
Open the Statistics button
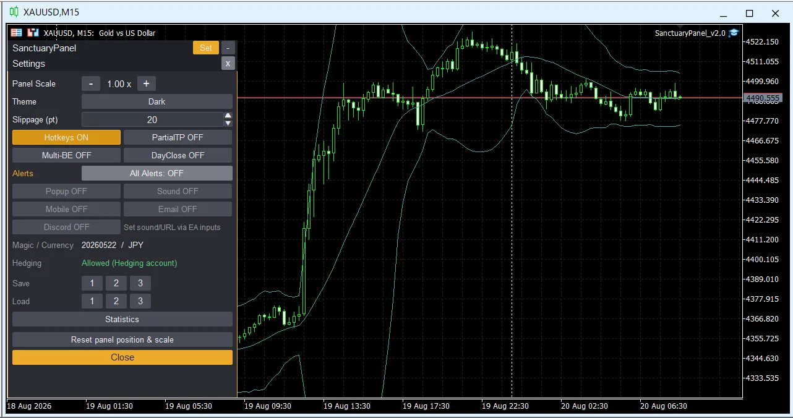coord(122,319)
